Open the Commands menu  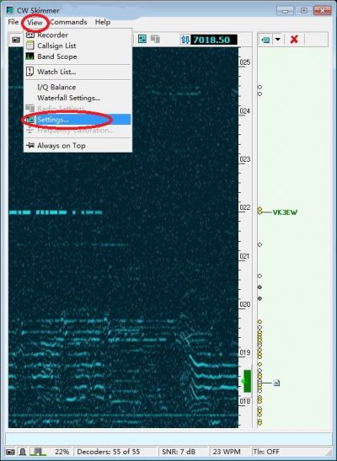68,22
